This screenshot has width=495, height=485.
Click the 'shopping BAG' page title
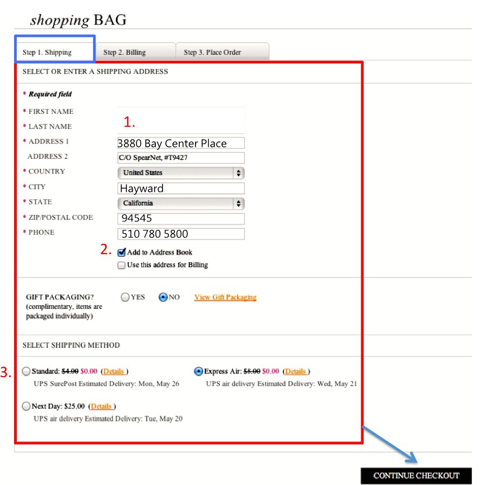pyautogui.click(x=79, y=20)
